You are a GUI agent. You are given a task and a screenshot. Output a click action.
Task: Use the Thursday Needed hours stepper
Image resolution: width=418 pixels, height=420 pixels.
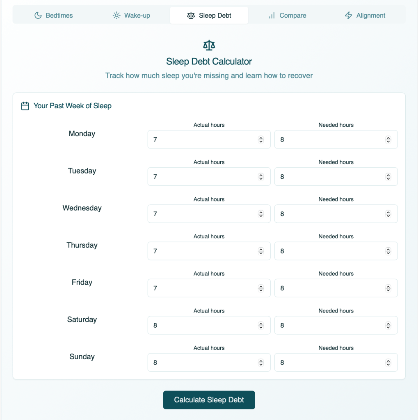point(388,251)
